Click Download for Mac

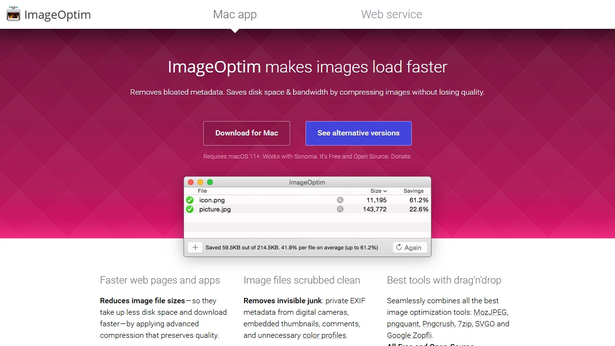(246, 133)
